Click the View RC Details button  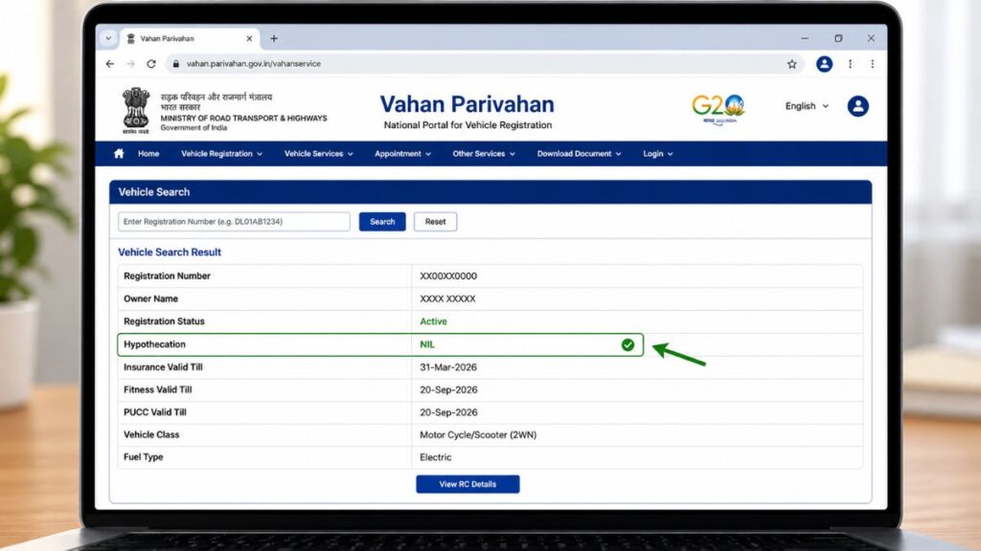click(468, 484)
